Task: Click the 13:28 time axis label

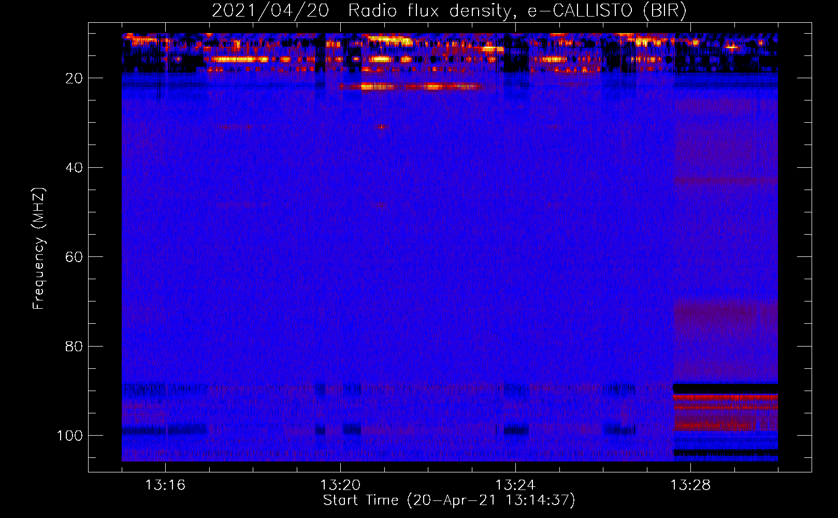Action: [690, 485]
